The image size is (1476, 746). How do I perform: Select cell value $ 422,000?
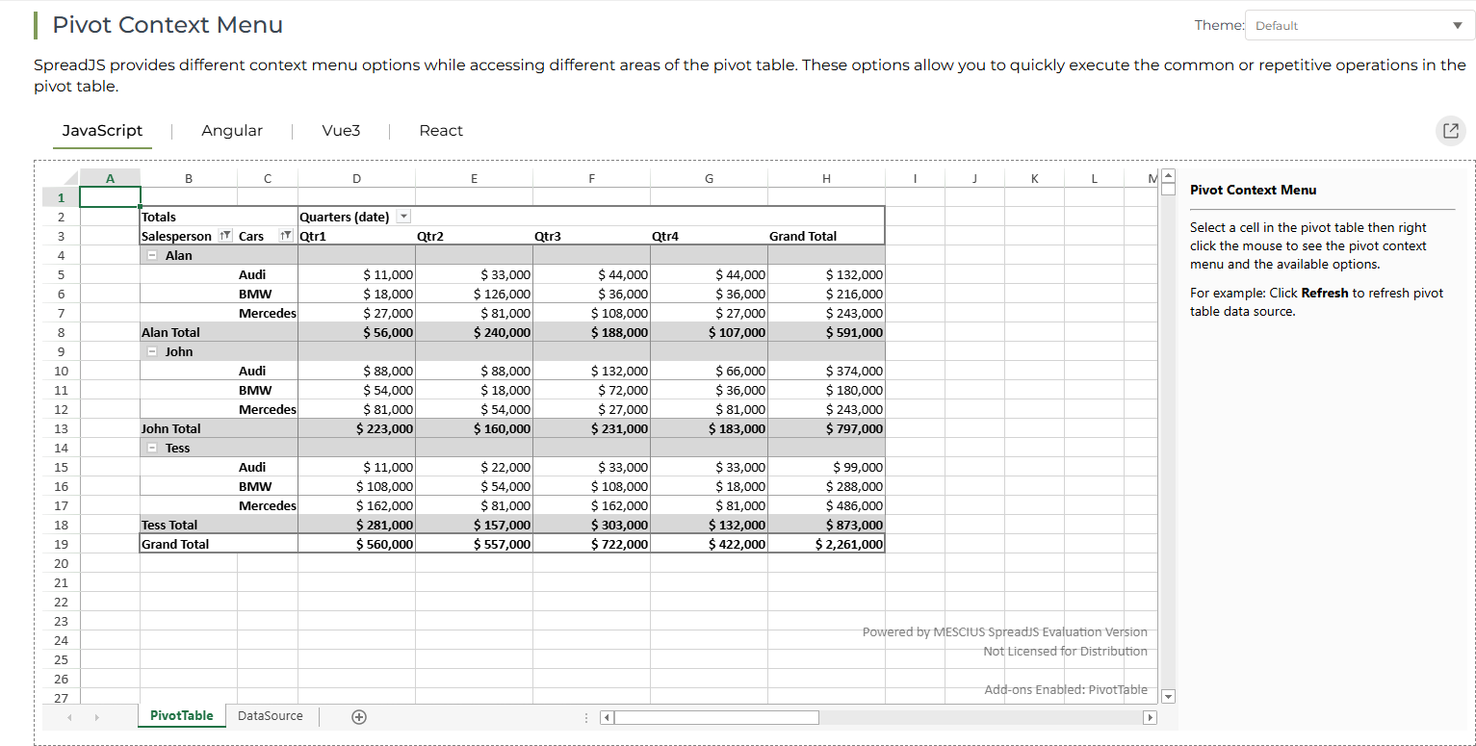710,544
